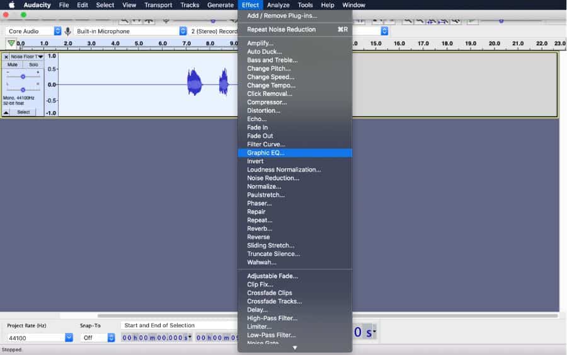Viewport: 567px width, 355px height.
Task: Open the Transport menu
Action: (158, 5)
